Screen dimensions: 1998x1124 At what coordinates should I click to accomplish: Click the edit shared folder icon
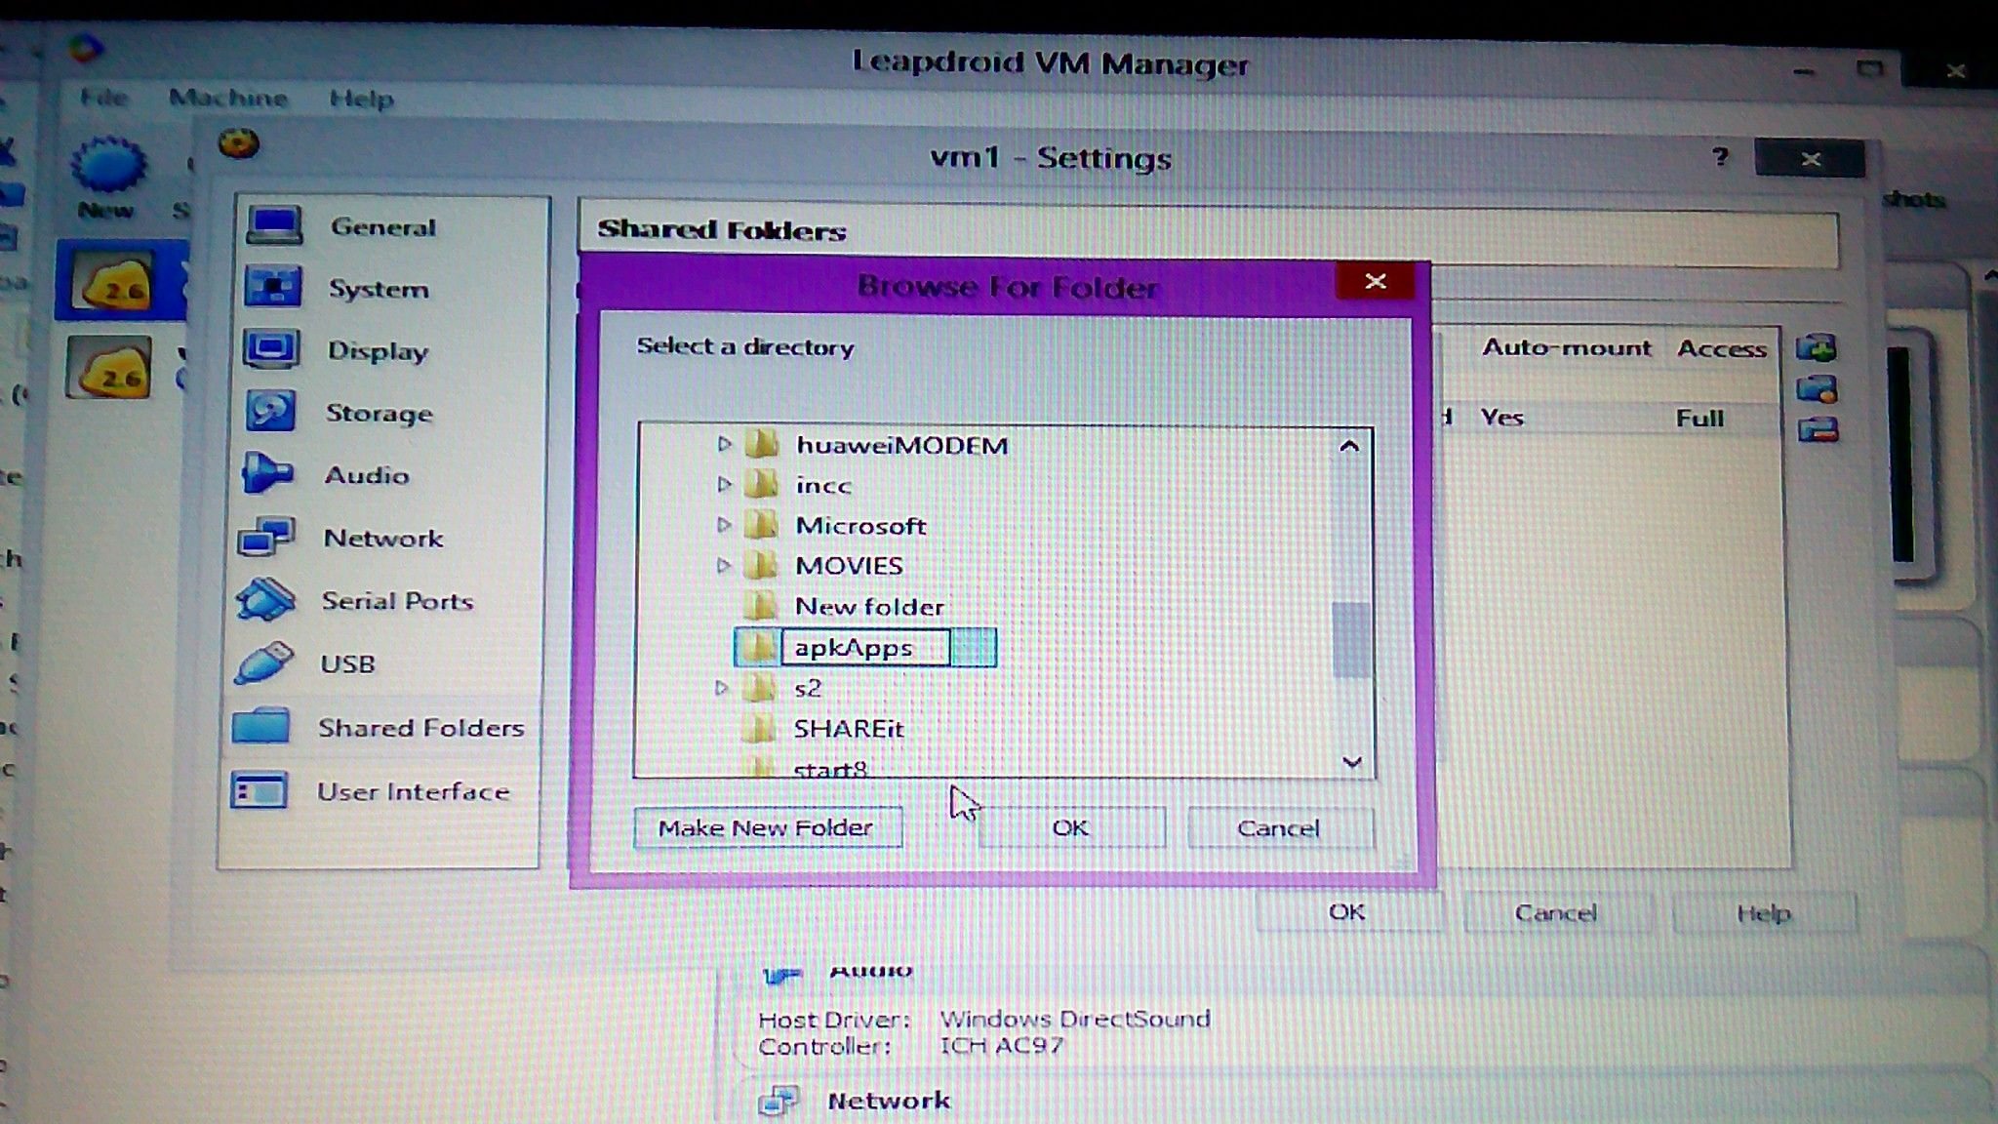pyautogui.click(x=1817, y=389)
